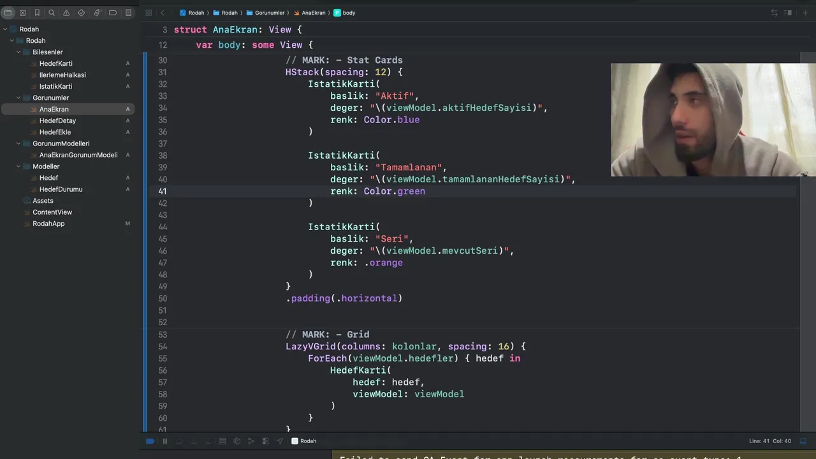Collapse the Gorunumler folder
Image resolution: width=816 pixels, height=459 pixels.
point(18,98)
